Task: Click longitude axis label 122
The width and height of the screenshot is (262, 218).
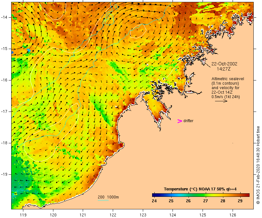Action: click(113, 215)
